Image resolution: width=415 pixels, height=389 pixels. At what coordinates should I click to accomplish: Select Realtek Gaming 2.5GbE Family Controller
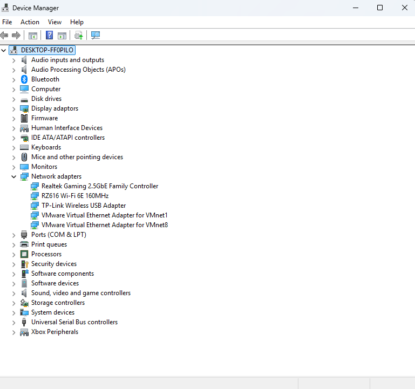[x=100, y=186]
